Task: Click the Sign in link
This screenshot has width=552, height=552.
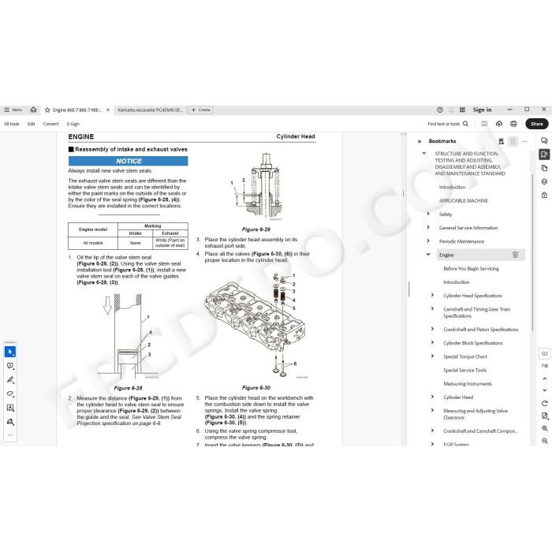Action: [482, 110]
